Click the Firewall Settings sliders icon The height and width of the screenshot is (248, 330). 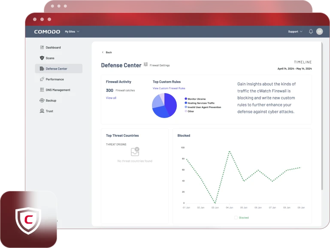[x=146, y=65]
